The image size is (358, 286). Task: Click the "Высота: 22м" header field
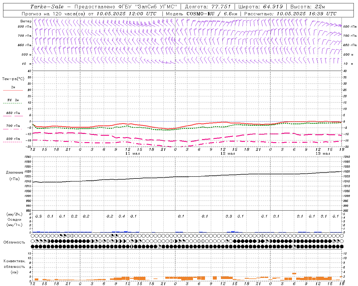click(x=308, y=7)
